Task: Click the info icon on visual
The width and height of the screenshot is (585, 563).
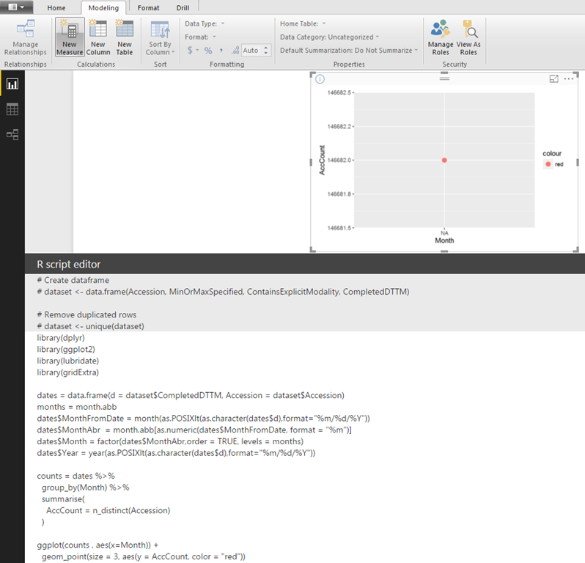Action: 320,78
